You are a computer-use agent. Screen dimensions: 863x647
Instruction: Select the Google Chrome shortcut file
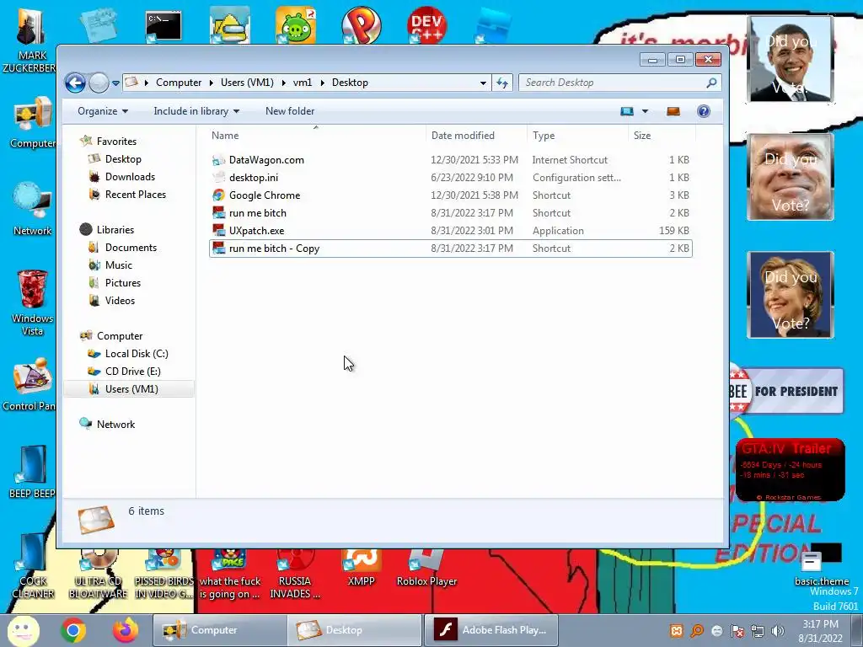point(450,195)
